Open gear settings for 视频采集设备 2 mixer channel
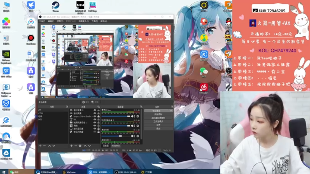The height and width of the screenshot is (174, 310). pos(138,126)
